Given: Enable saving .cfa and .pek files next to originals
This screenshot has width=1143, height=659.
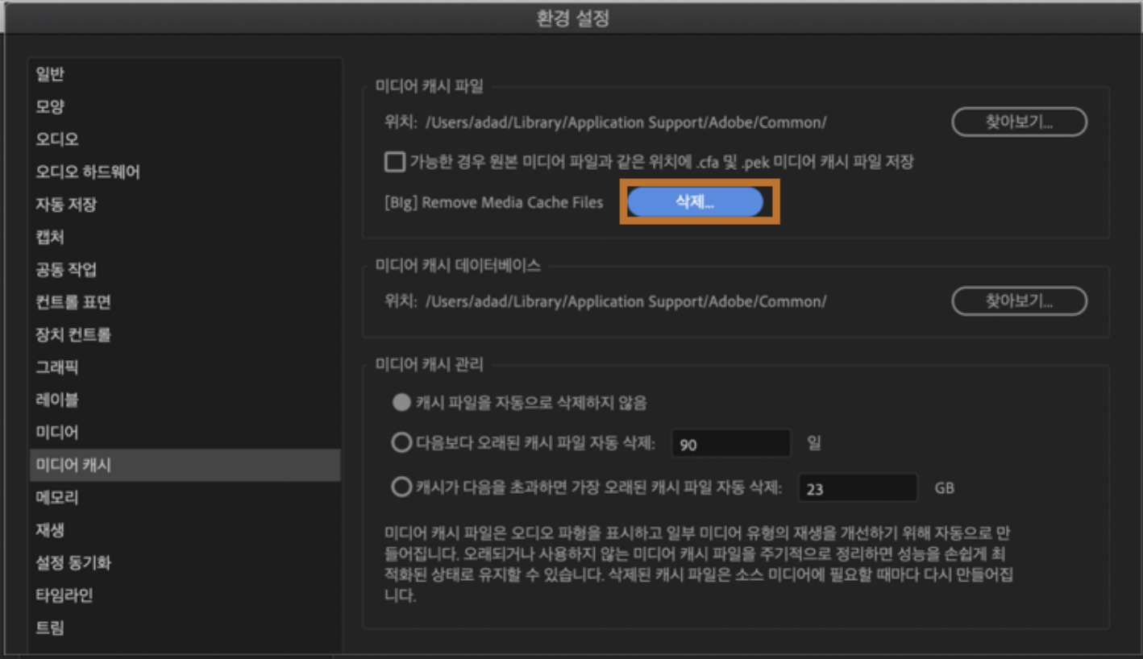Looking at the screenshot, I should pyautogui.click(x=394, y=162).
